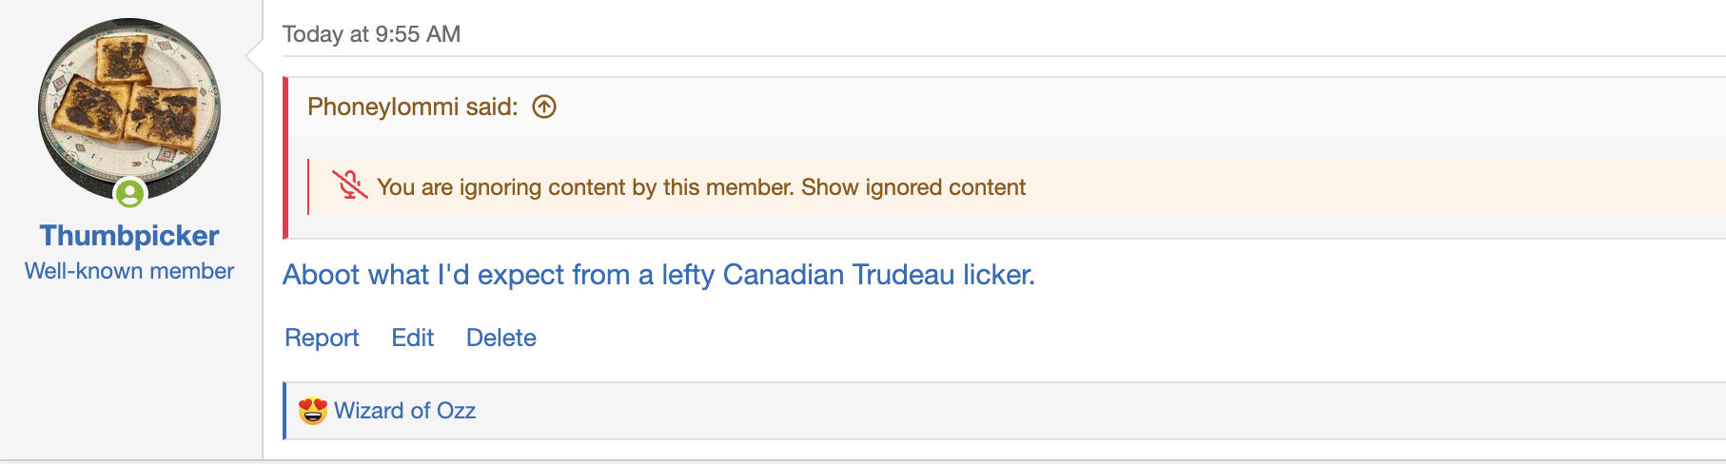Click the quote block header bar
The image size is (1726, 464).
coord(1047,106)
